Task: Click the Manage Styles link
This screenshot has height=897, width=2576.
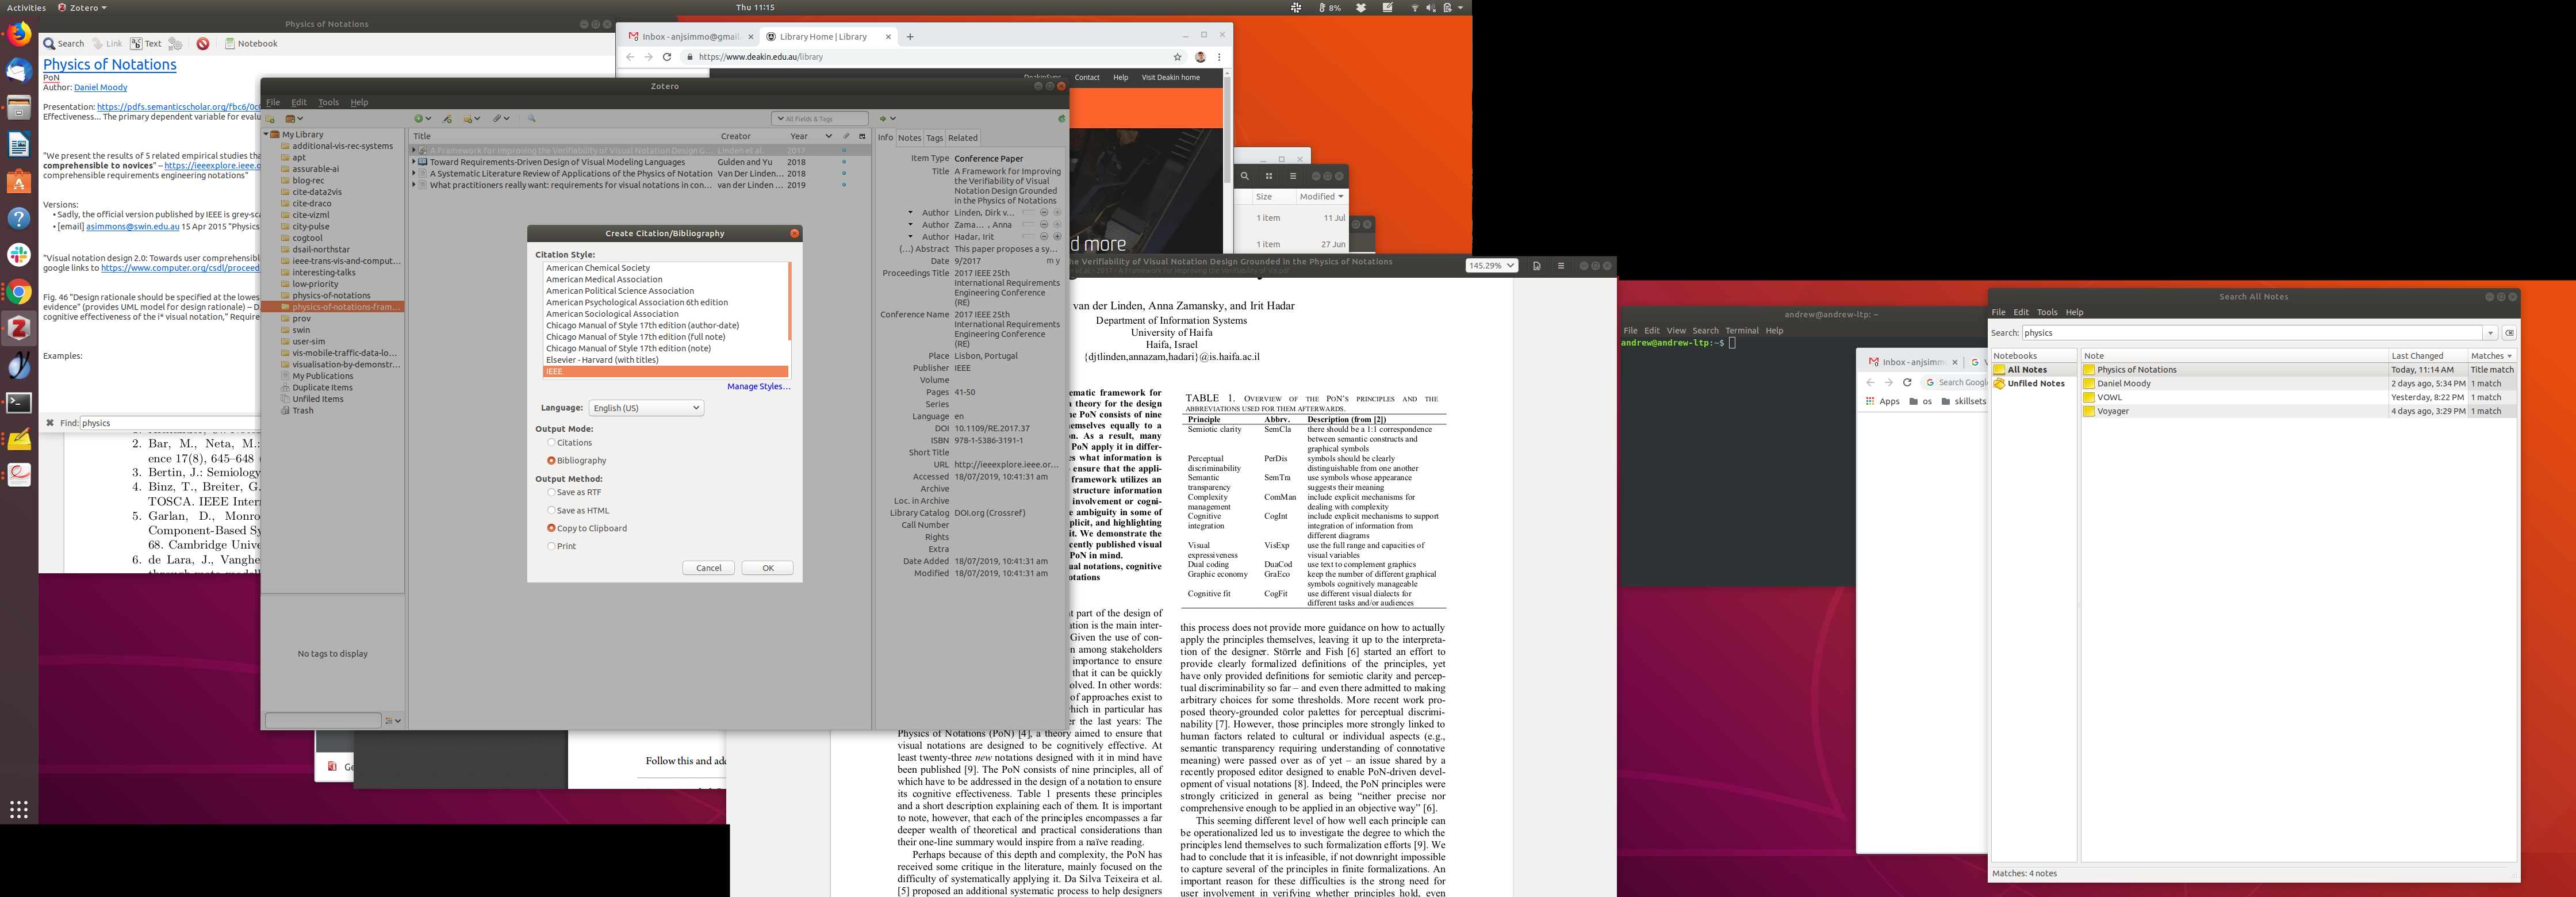Action: coord(758,386)
